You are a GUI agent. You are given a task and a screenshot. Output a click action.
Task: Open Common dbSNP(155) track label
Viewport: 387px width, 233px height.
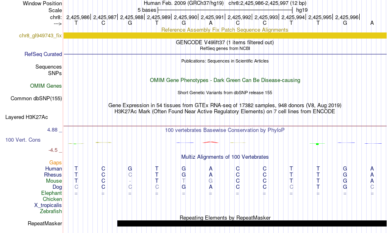36,98
